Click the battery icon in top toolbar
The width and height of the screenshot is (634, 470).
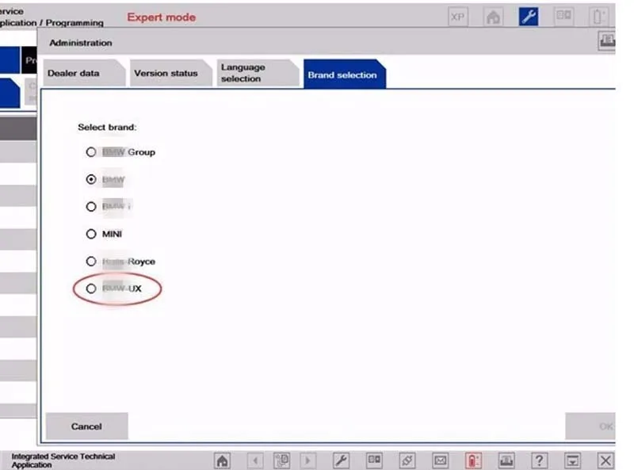(x=598, y=17)
